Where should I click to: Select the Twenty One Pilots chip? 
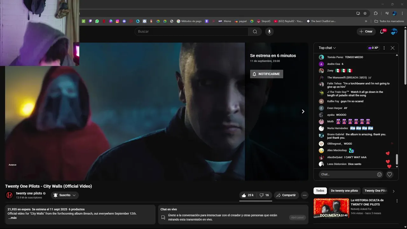376,191
